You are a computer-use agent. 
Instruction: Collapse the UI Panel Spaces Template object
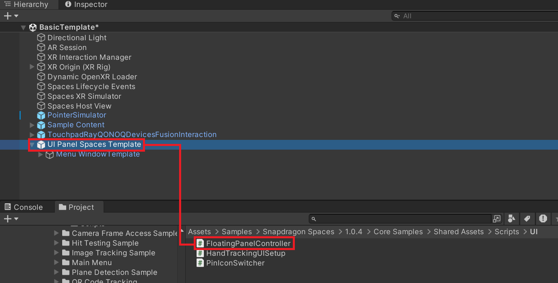click(32, 145)
